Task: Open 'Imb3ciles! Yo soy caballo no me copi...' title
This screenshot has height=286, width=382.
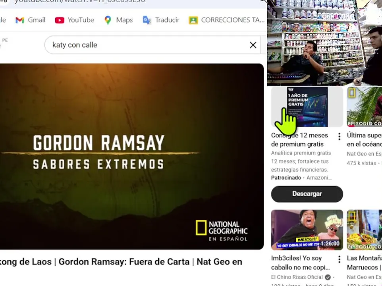Action: (x=301, y=263)
